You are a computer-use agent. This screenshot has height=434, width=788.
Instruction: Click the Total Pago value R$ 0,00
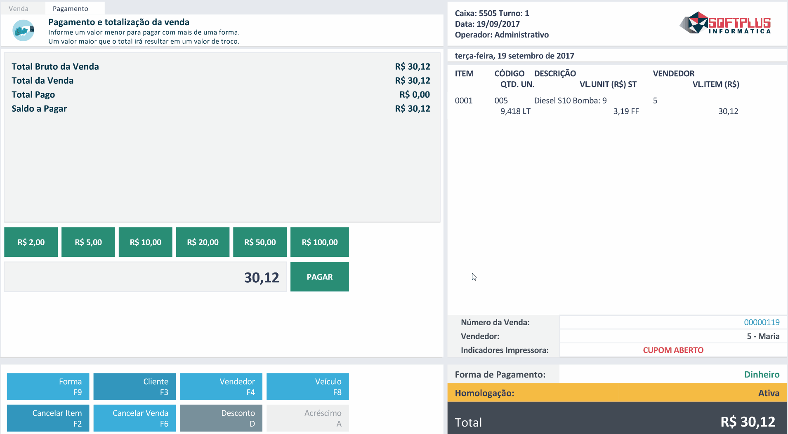(414, 94)
